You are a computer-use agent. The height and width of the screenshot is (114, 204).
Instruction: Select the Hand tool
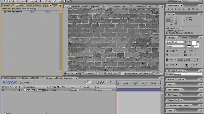[x=9, y=1]
